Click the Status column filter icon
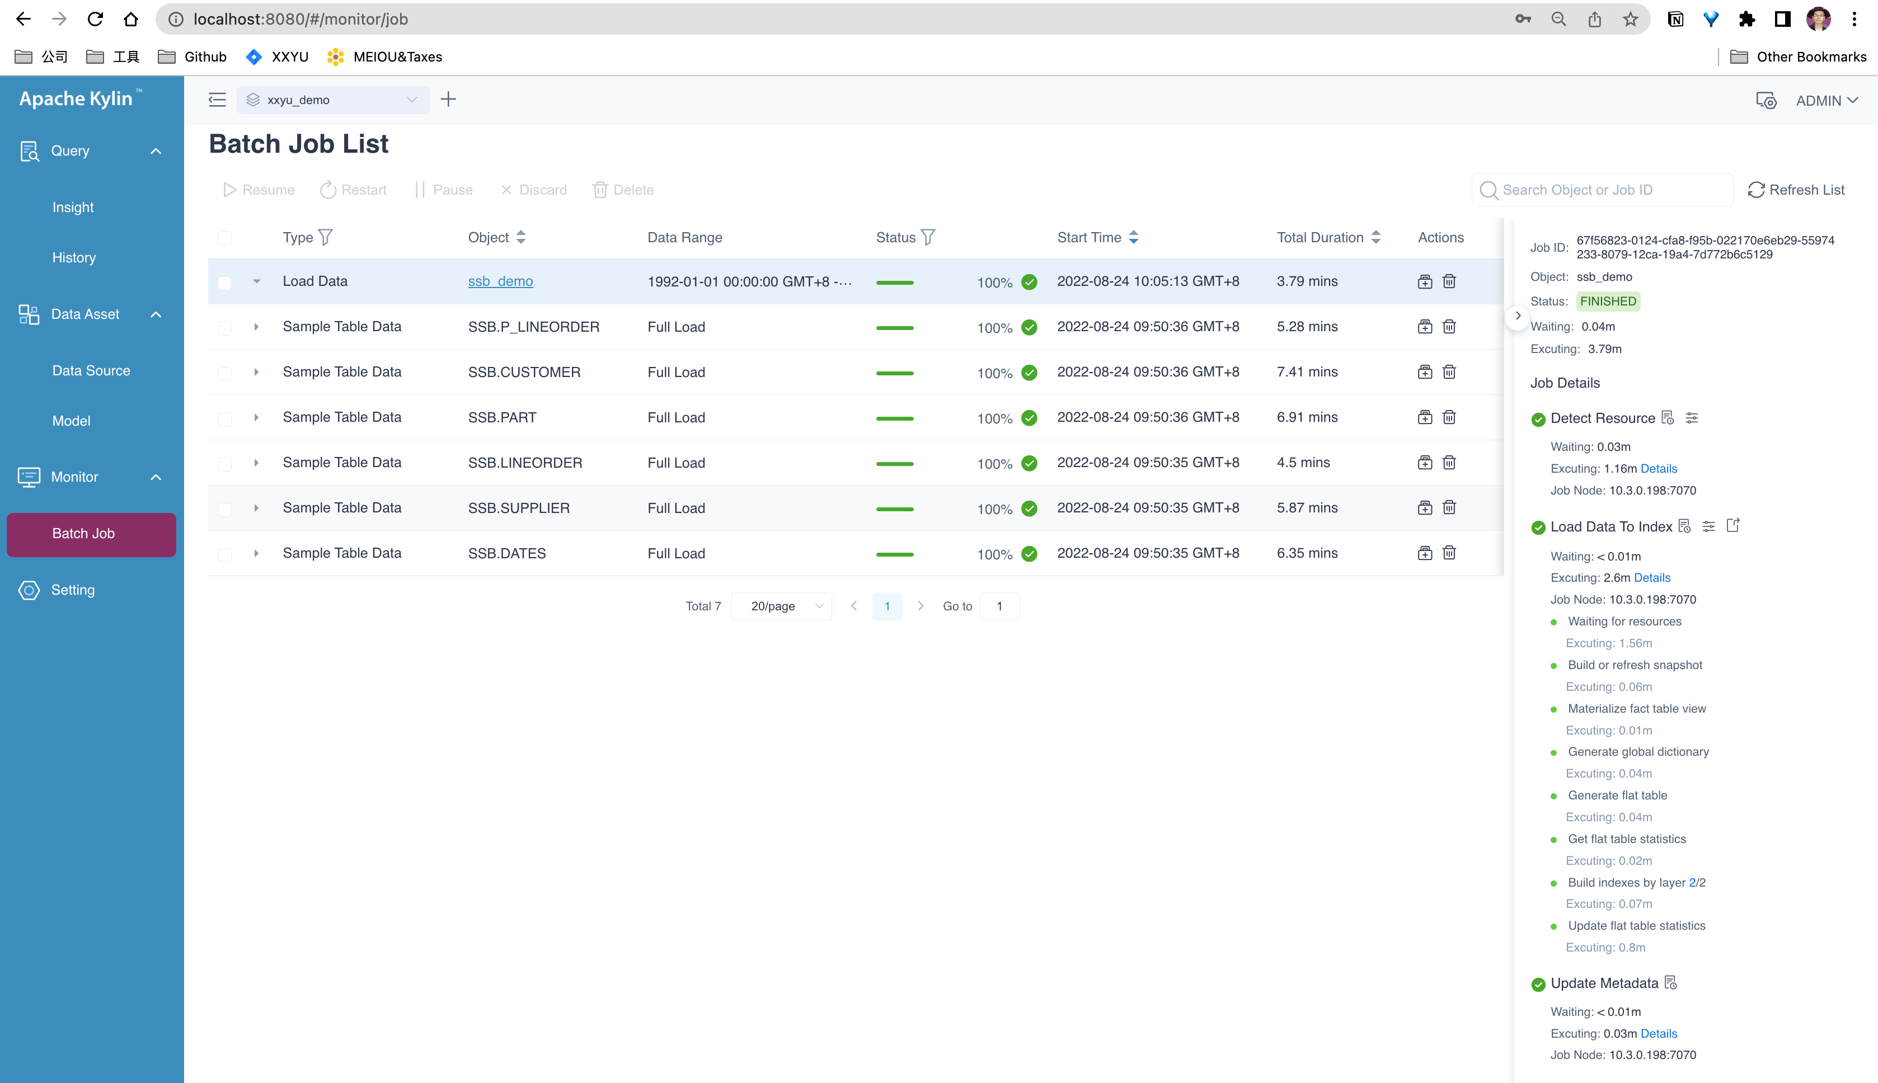 928,237
